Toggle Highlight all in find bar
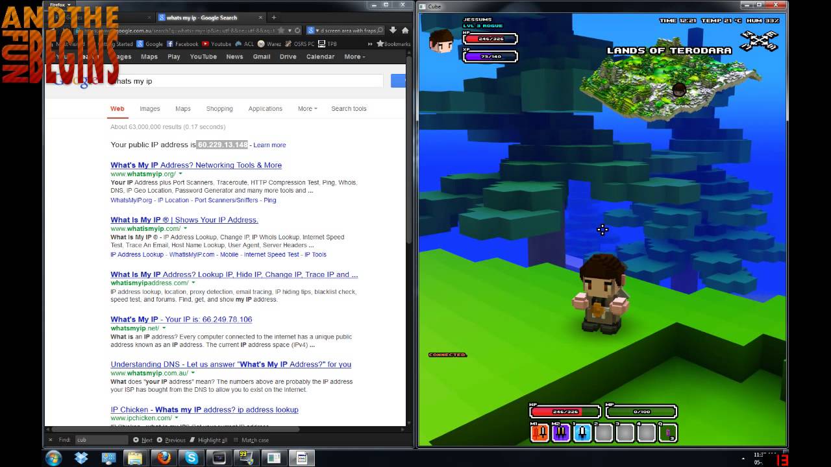 (x=209, y=440)
